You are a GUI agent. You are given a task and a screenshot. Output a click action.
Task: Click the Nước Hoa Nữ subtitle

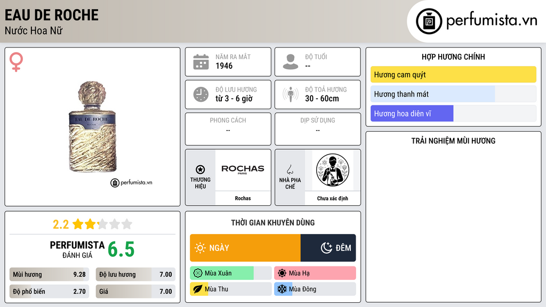(x=34, y=30)
